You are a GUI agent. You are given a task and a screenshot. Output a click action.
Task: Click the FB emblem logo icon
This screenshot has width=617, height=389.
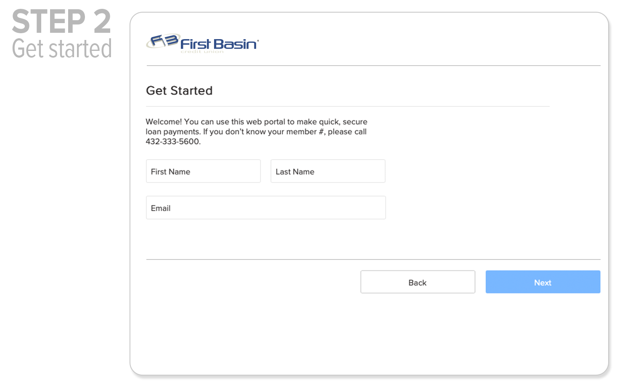(163, 41)
